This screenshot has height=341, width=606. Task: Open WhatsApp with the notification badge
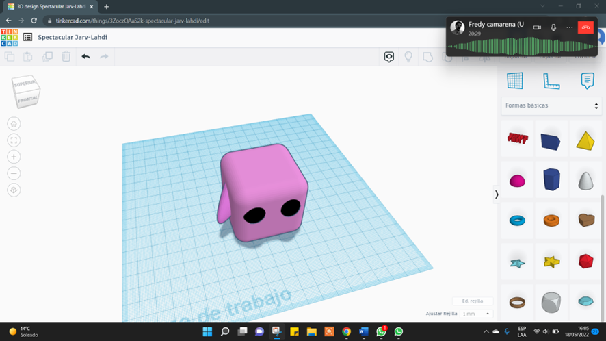point(382,331)
